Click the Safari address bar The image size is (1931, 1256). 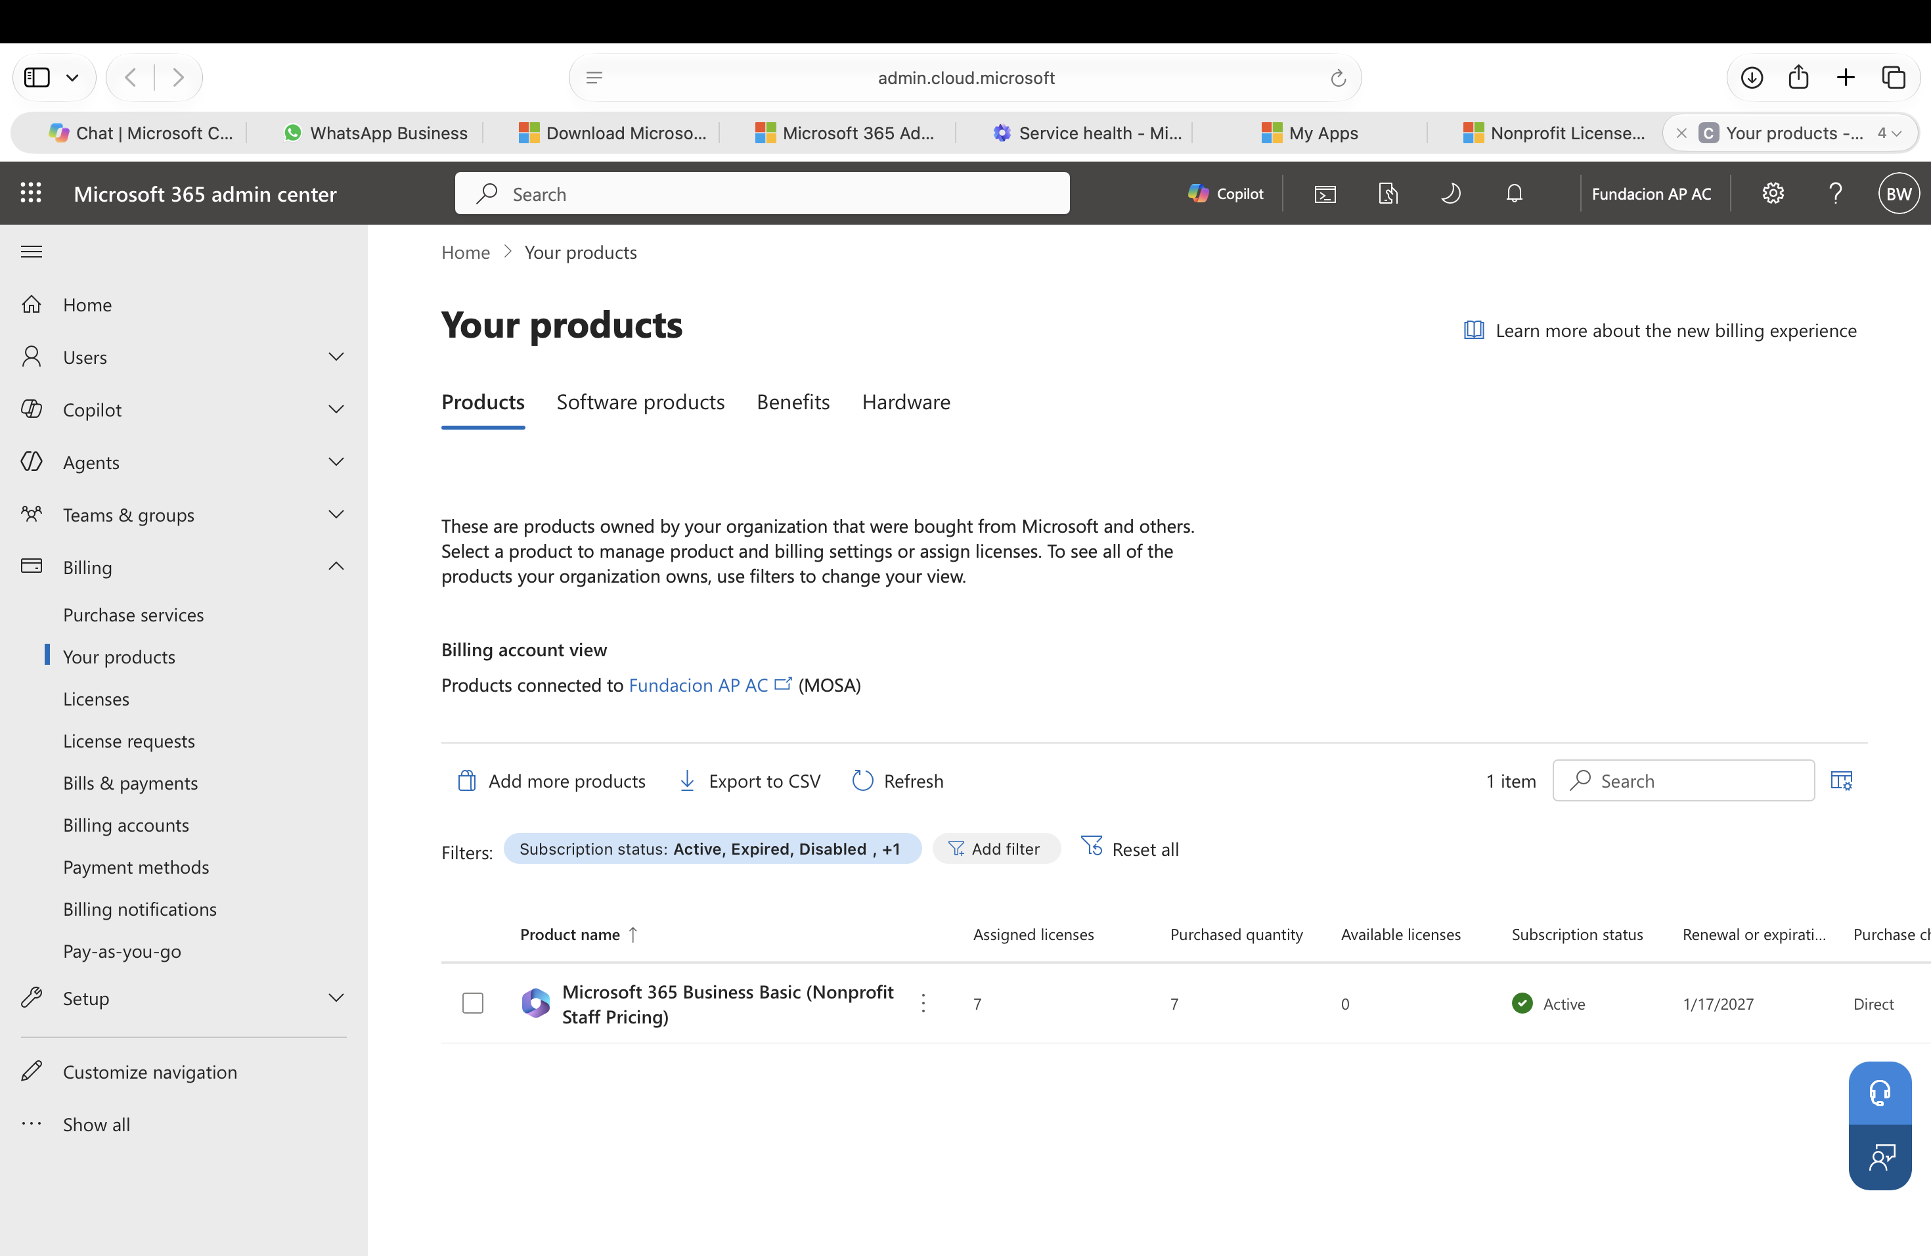[965, 78]
